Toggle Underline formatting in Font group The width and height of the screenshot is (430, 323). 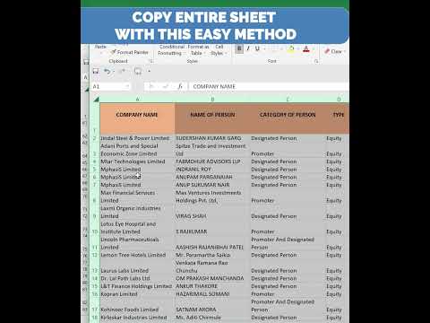[257, 48]
